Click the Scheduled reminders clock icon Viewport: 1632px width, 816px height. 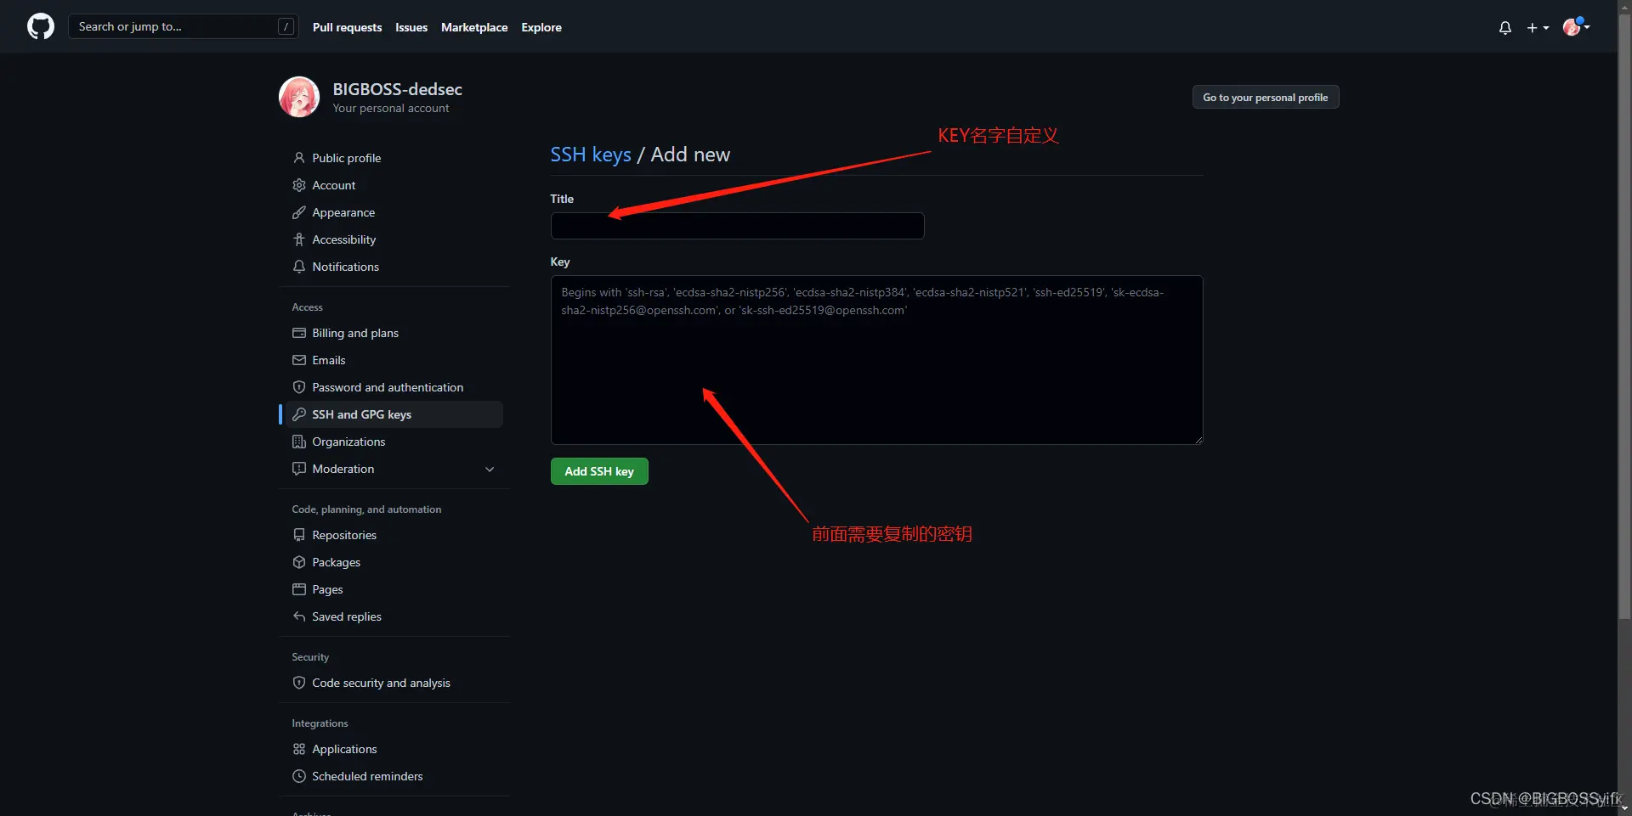click(299, 776)
